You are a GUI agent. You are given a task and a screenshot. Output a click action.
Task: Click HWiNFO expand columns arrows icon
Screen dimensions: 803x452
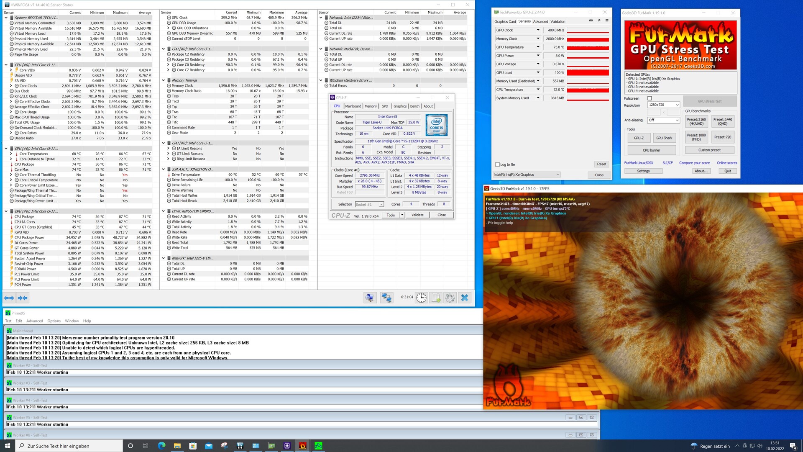9,298
